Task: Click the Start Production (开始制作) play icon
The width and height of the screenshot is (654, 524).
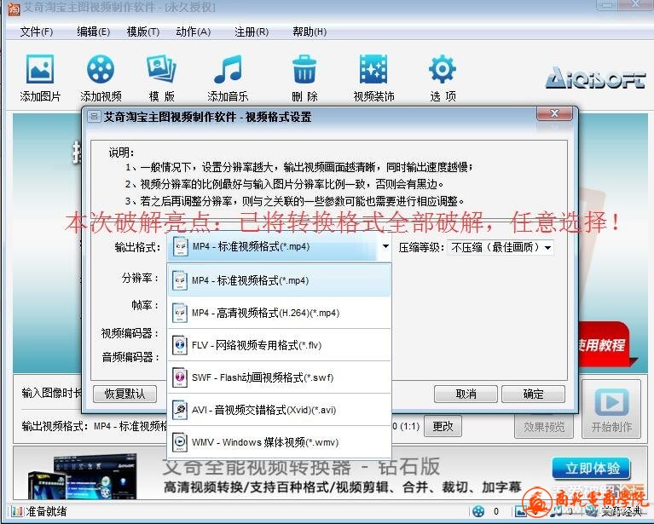Action: point(611,403)
